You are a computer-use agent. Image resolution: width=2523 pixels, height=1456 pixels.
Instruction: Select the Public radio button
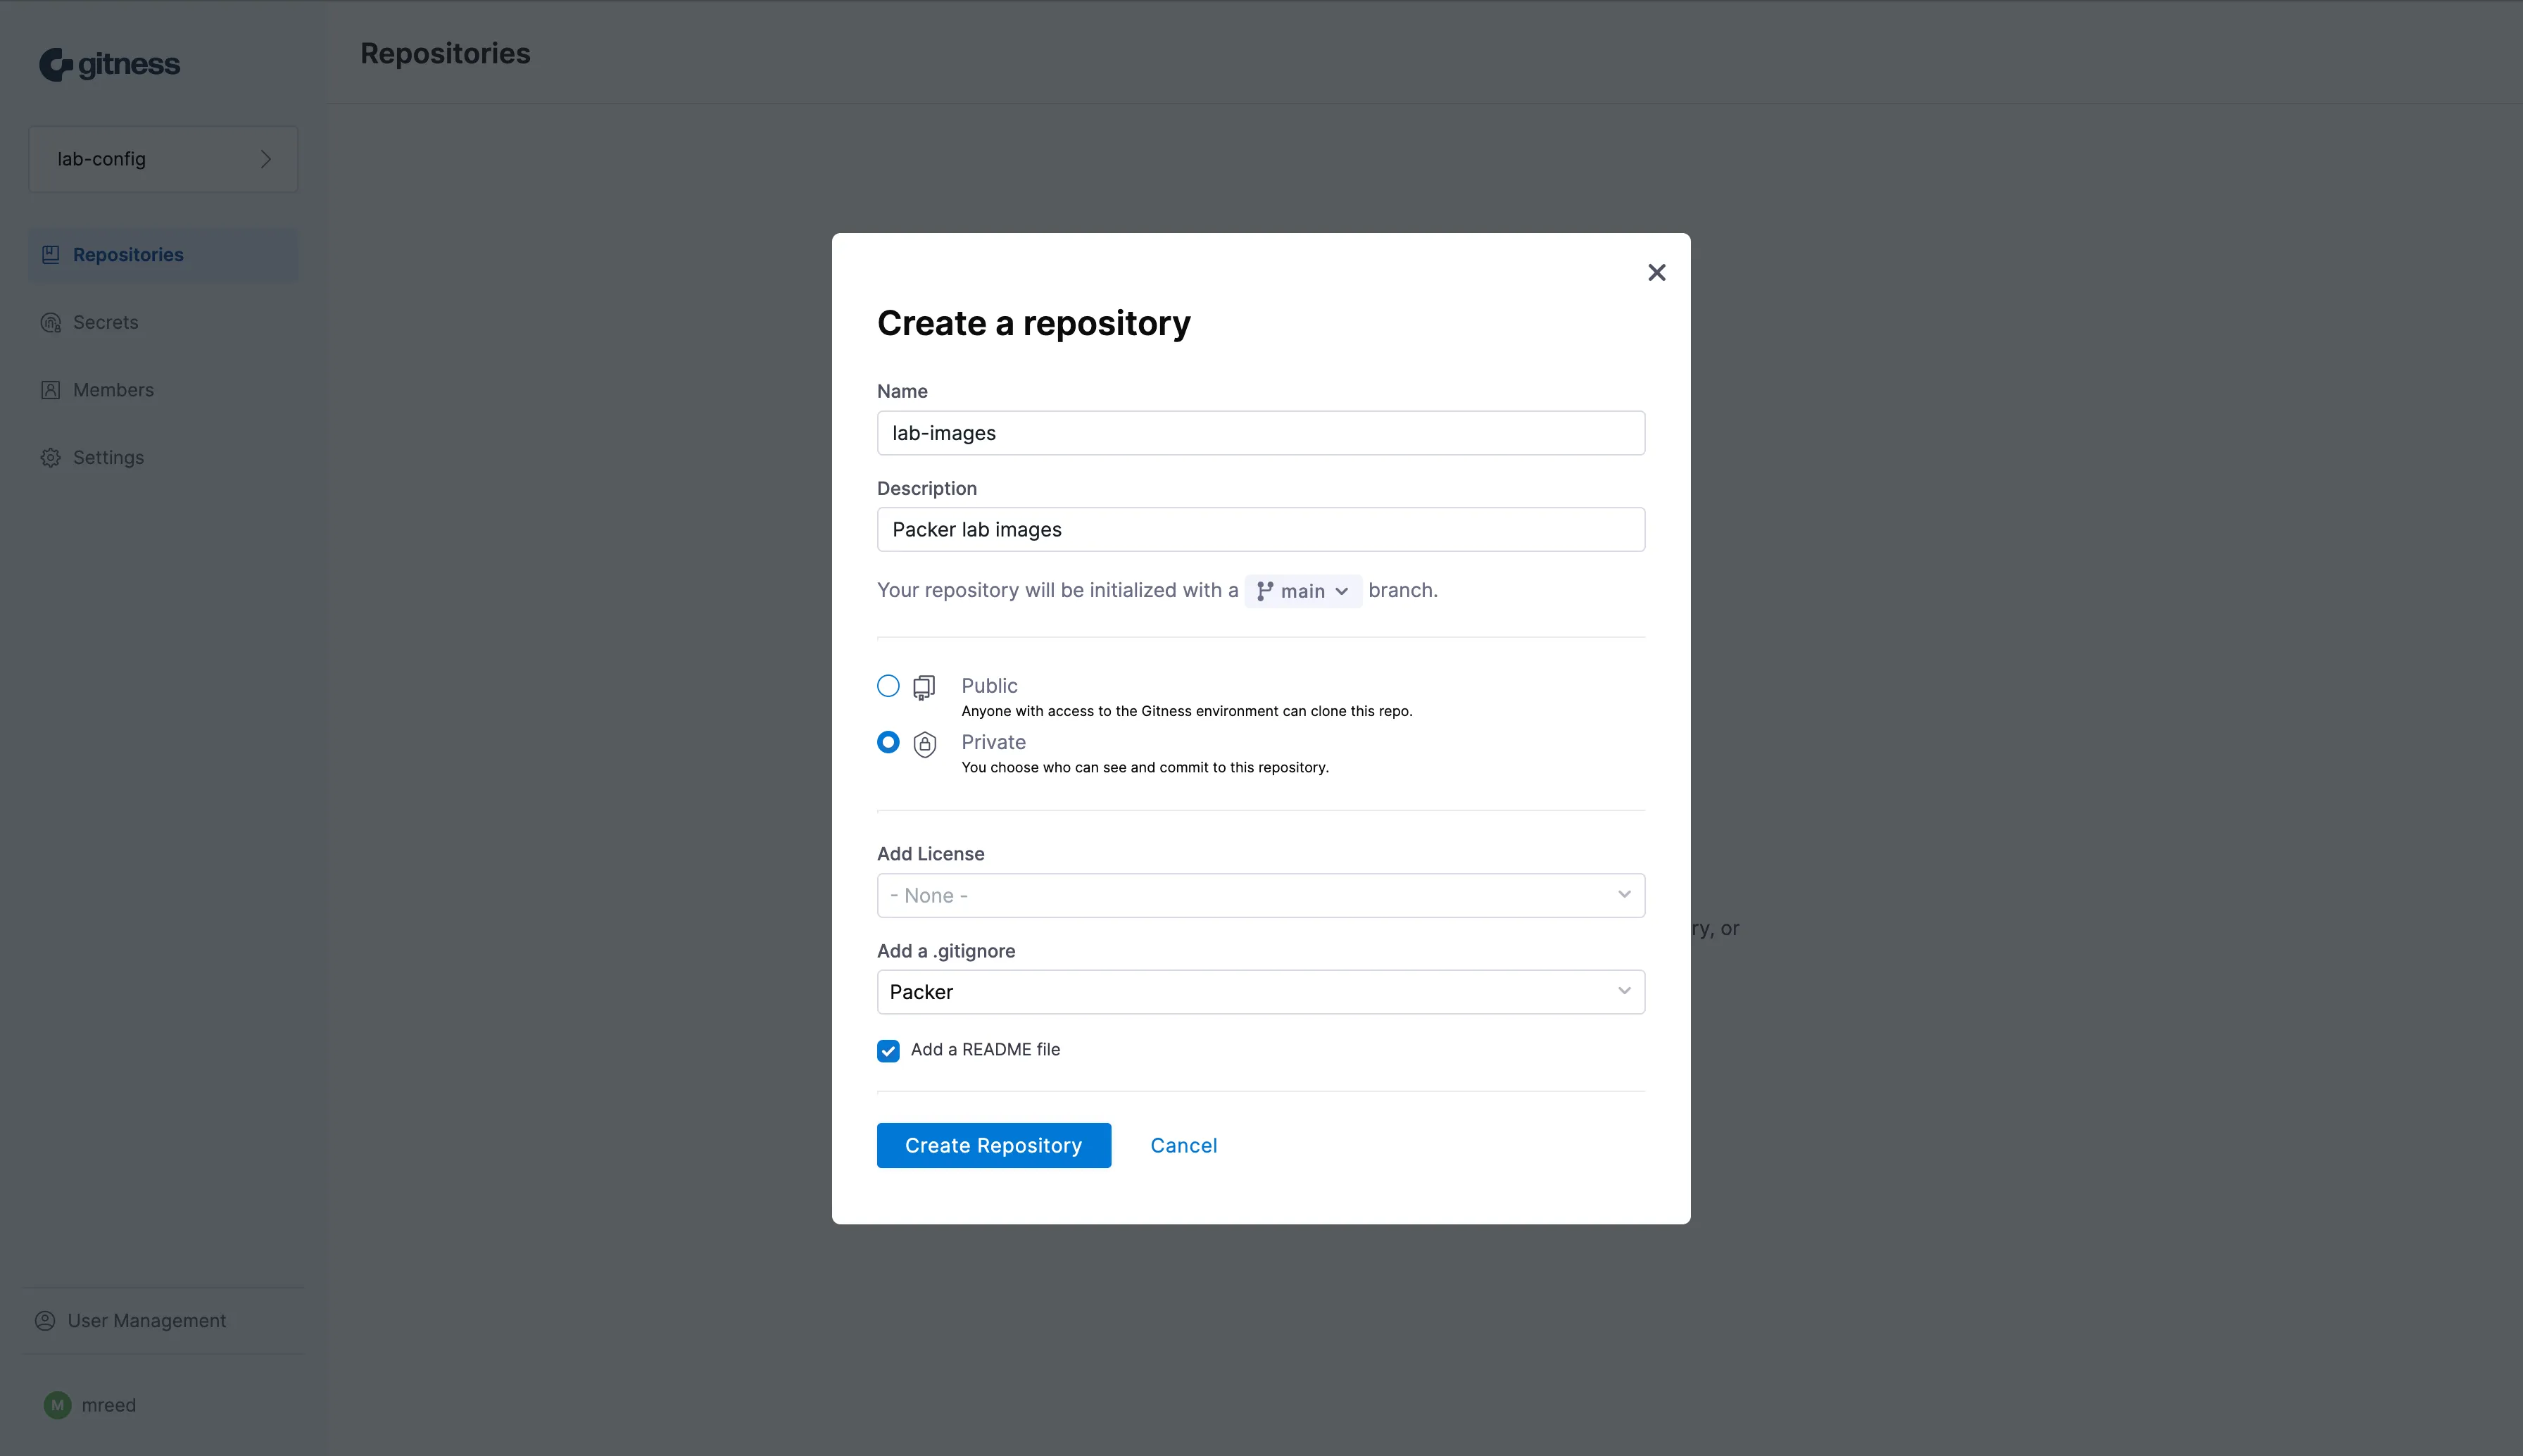[x=888, y=686]
